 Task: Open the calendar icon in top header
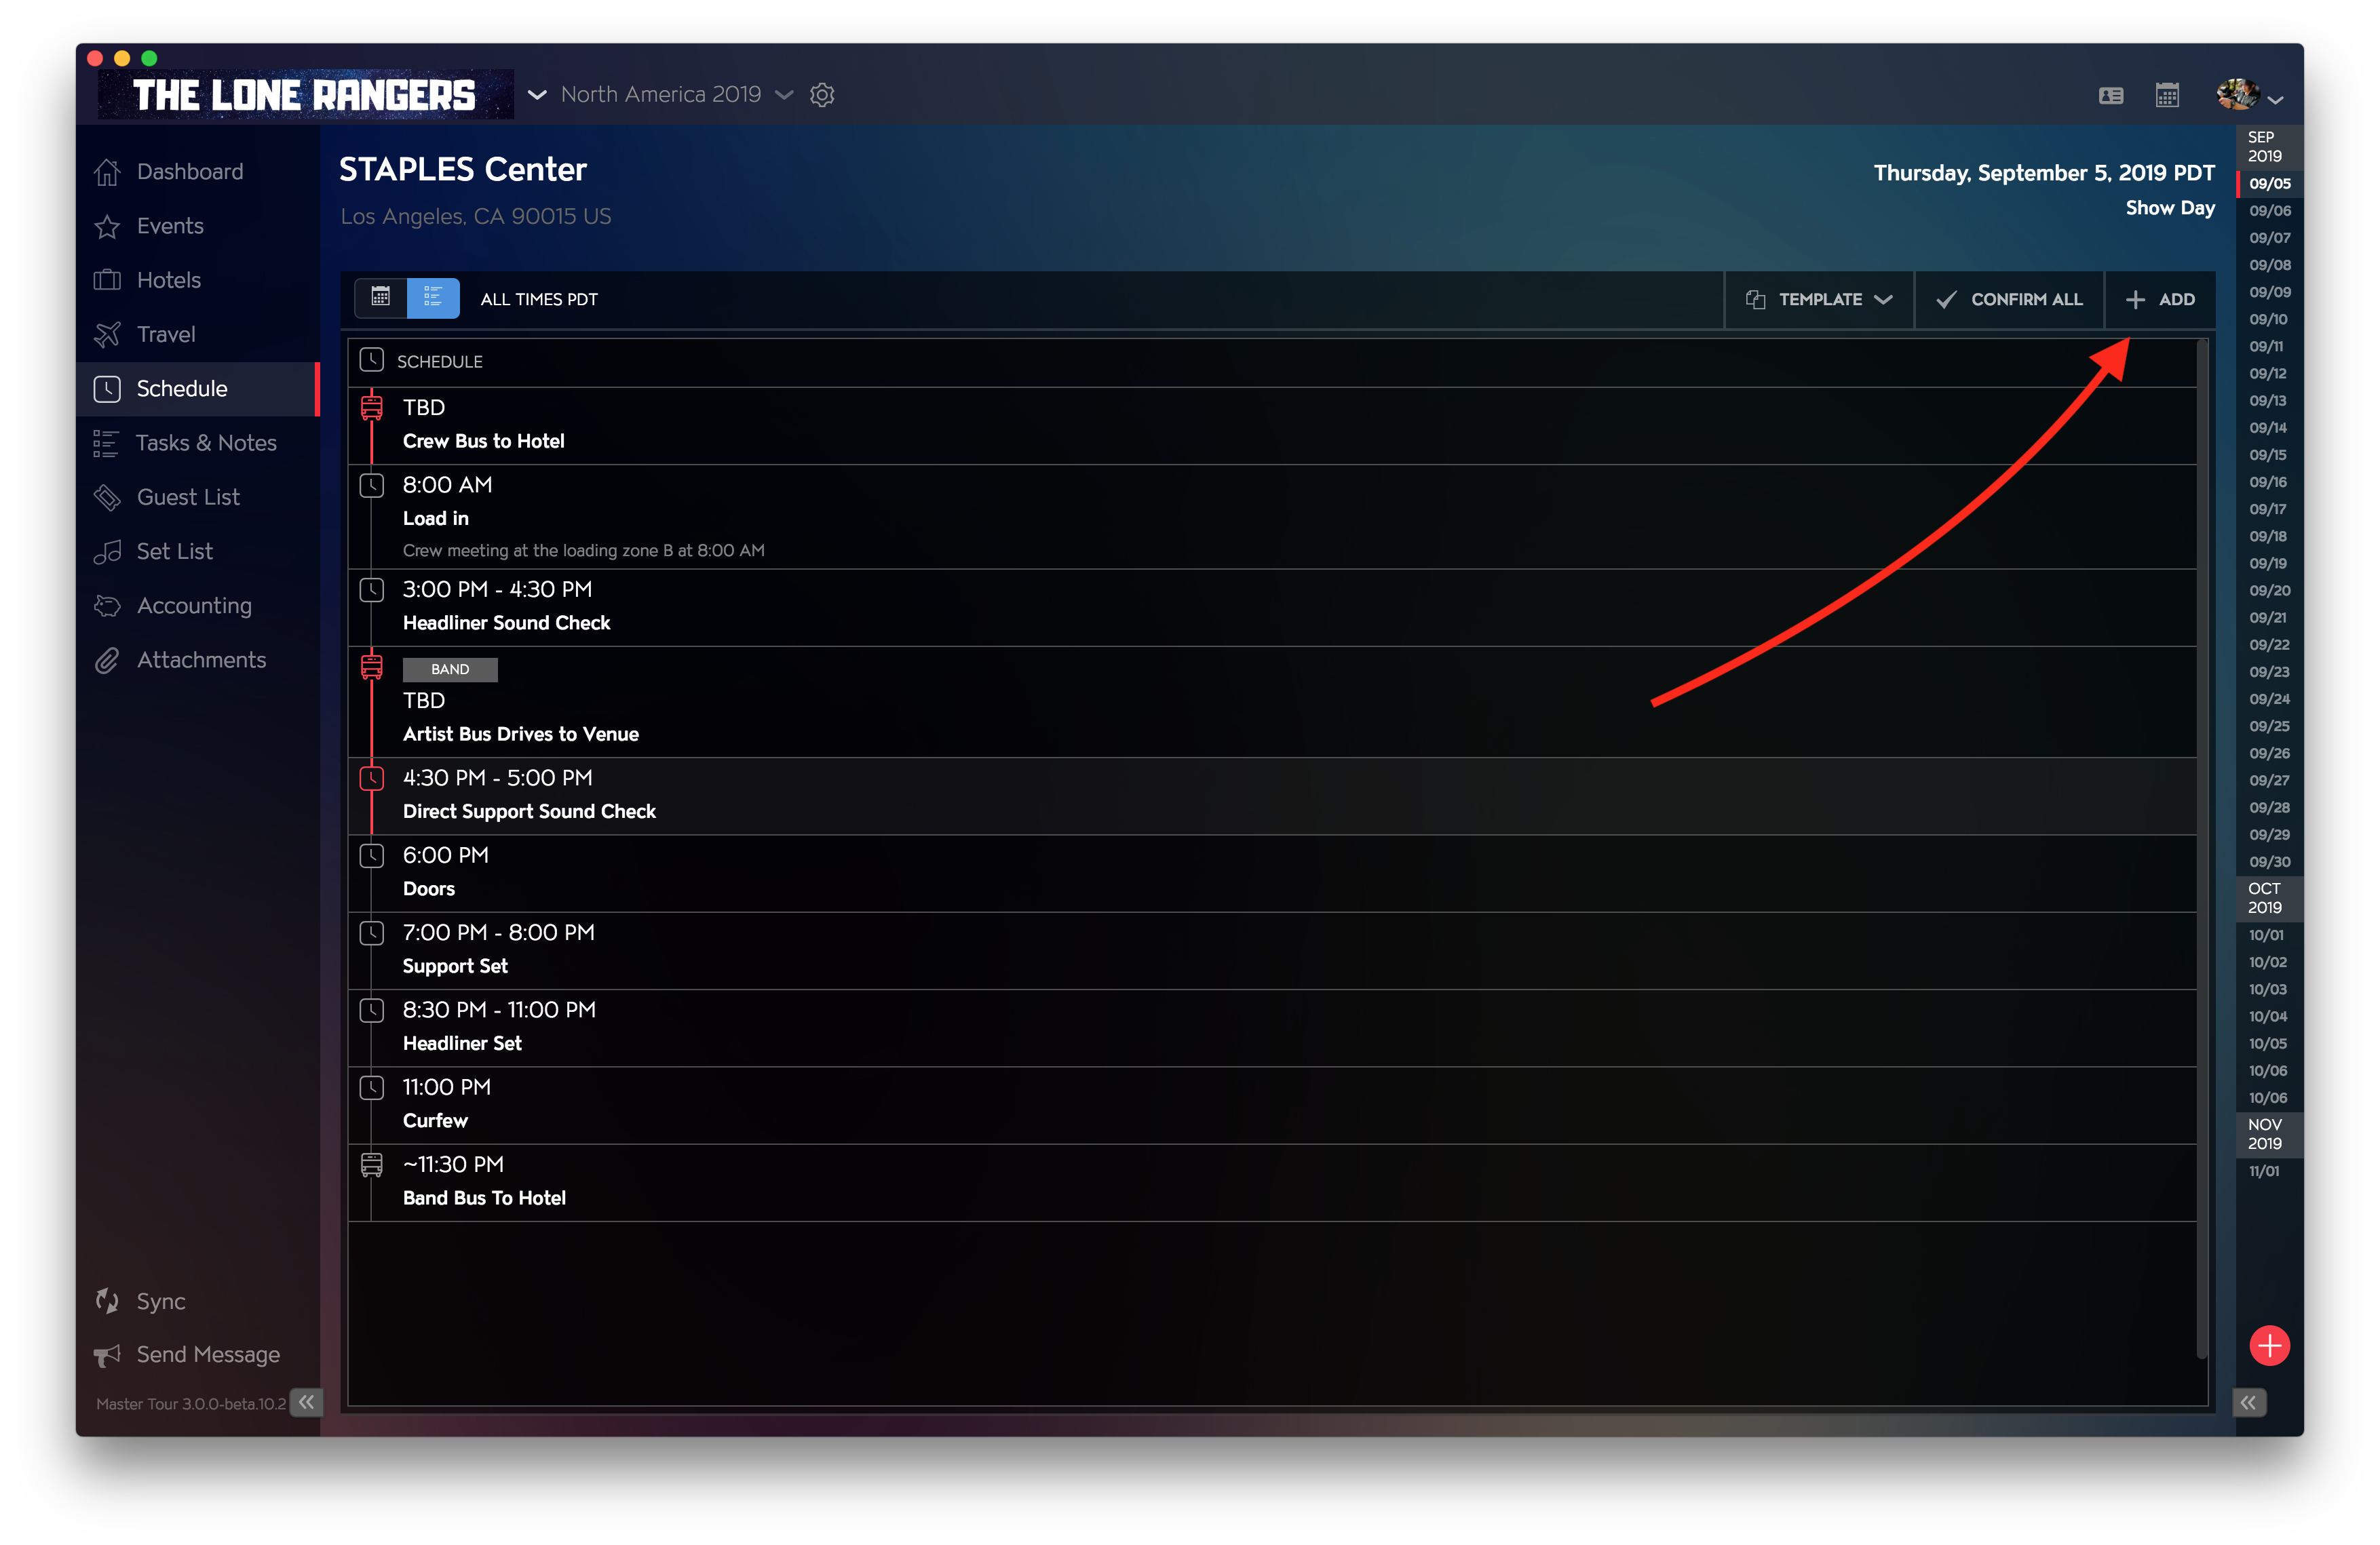pyautogui.click(x=2167, y=96)
